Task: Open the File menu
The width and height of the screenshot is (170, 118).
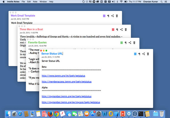Action: point(23,2)
